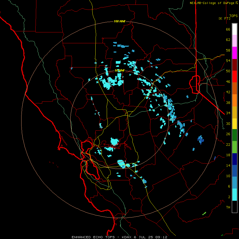Click the 10 legend value
The width and height of the screenshot is (239, 239).
(x=228, y=176)
